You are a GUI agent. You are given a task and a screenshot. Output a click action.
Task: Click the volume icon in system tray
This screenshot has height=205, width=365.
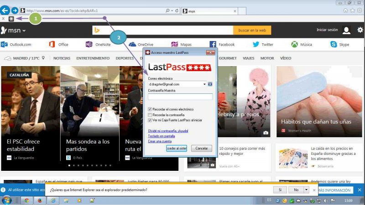[x=326, y=200]
